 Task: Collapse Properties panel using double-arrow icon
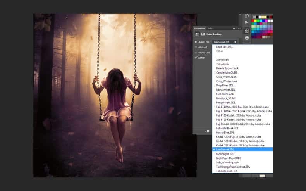[x=234, y=29]
